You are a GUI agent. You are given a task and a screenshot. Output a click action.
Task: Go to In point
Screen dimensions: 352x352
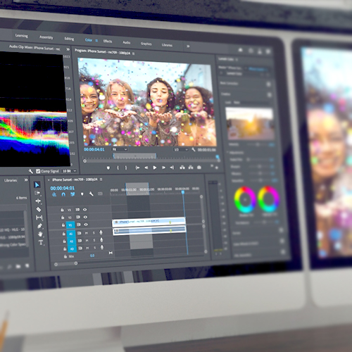point(137,168)
